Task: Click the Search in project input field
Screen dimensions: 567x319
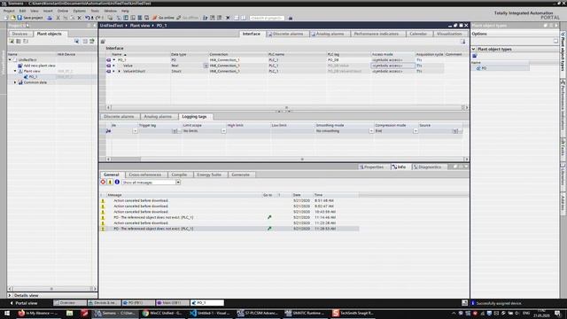Action: [x=267, y=18]
